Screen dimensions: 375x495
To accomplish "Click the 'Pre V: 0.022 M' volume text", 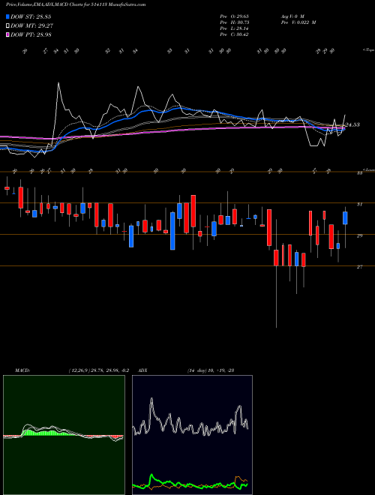I will coord(298,22).
